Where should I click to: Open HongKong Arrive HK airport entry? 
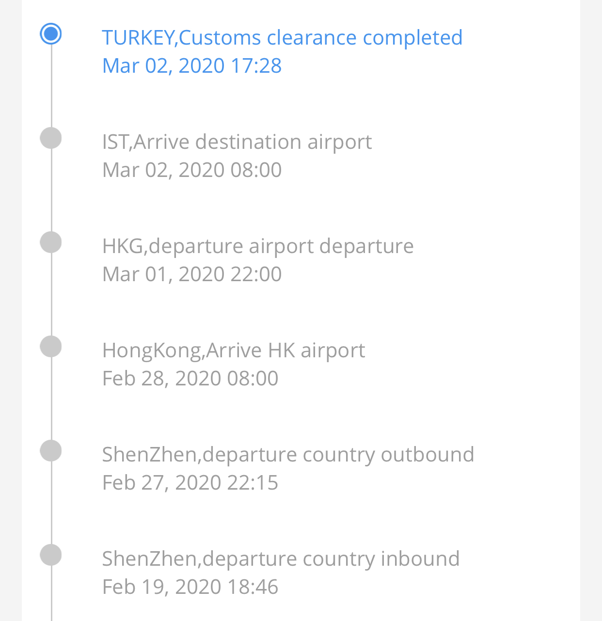click(x=234, y=350)
